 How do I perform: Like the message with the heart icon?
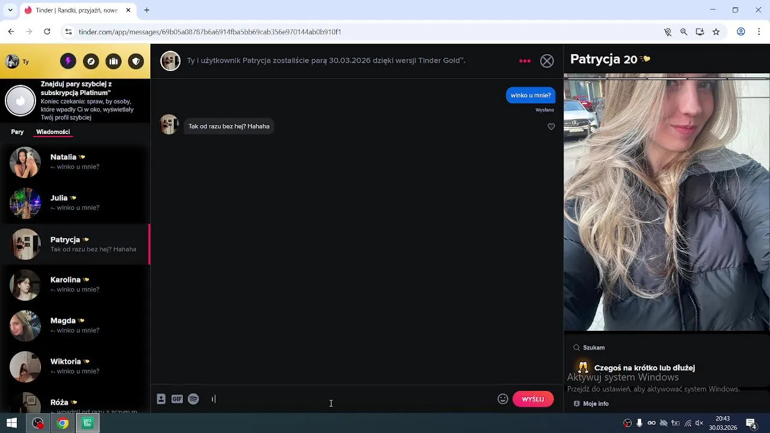pos(551,126)
